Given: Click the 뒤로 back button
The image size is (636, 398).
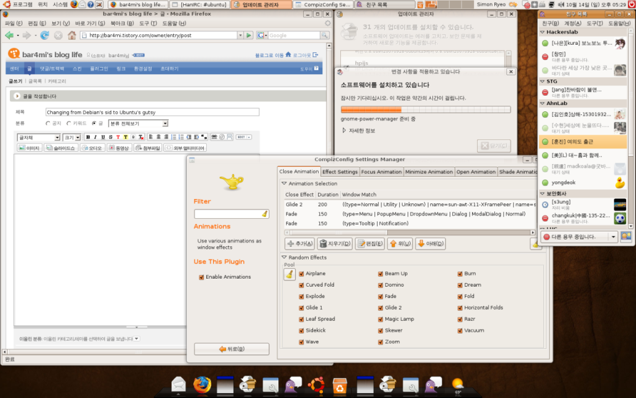Looking at the screenshot, I should coord(231,349).
